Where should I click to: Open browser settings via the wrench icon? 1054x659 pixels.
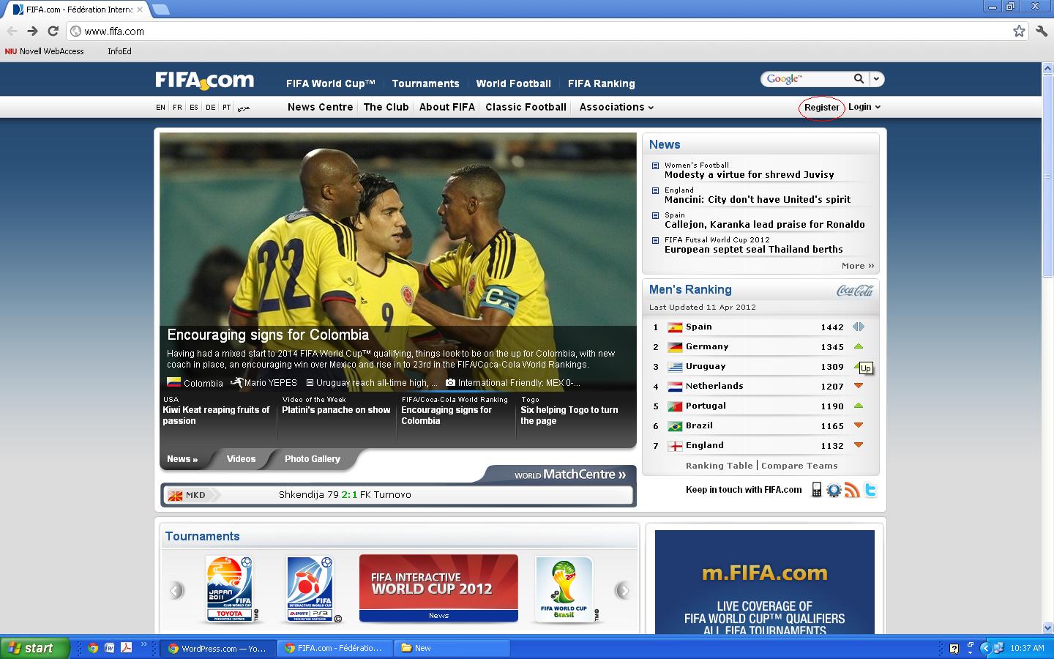[1042, 31]
